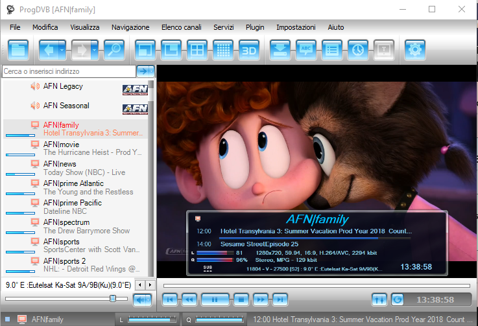Open the magnifier search tool
The height and width of the screenshot is (326, 478).
[x=114, y=50]
